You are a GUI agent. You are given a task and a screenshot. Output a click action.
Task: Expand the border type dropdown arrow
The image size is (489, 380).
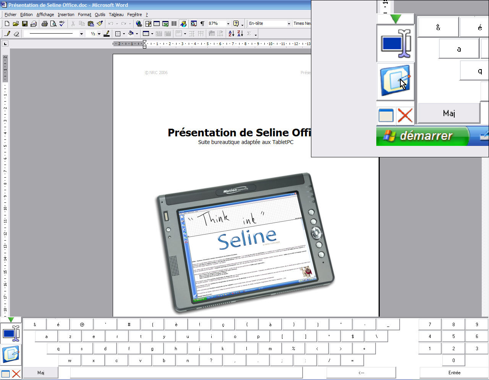click(x=124, y=34)
